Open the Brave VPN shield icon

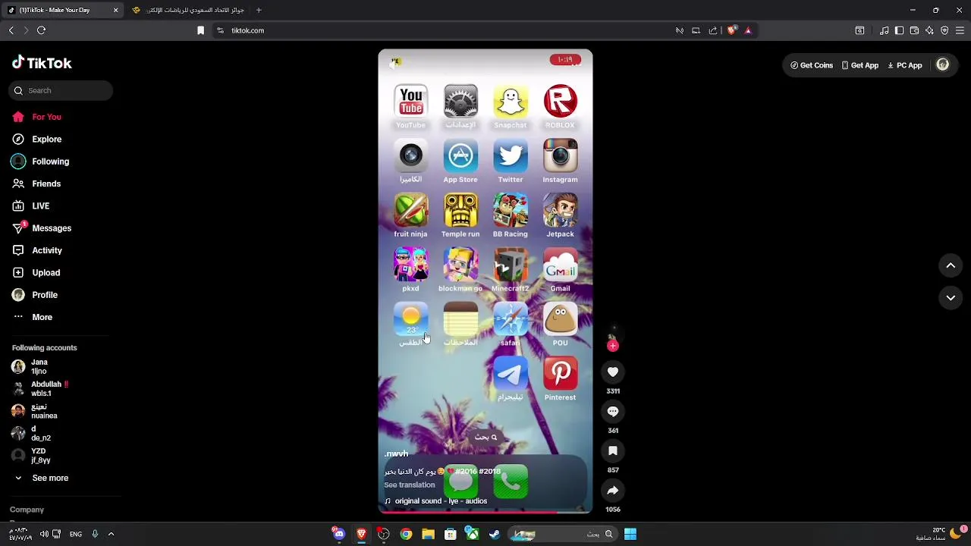[x=944, y=30]
